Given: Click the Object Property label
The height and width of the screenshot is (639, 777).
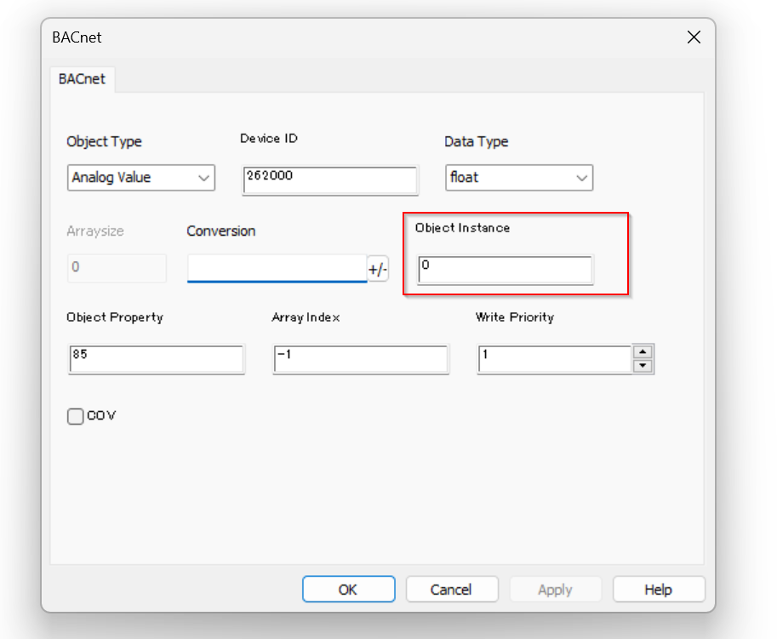Looking at the screenshot, I should point(115,317).
